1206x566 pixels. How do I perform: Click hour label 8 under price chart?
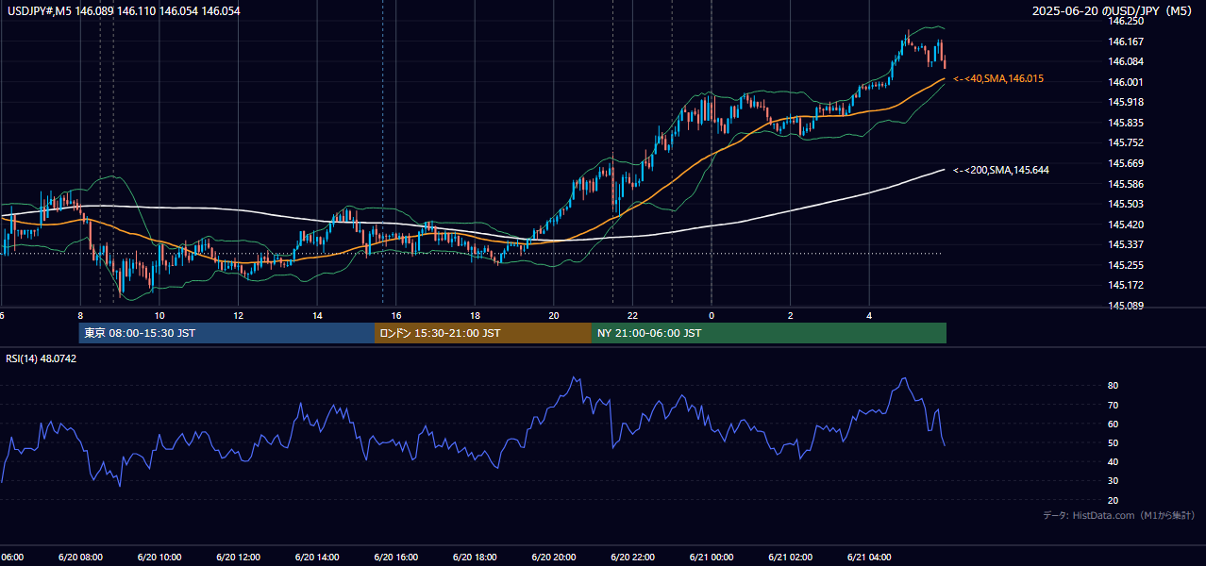(x=80, y=315)
